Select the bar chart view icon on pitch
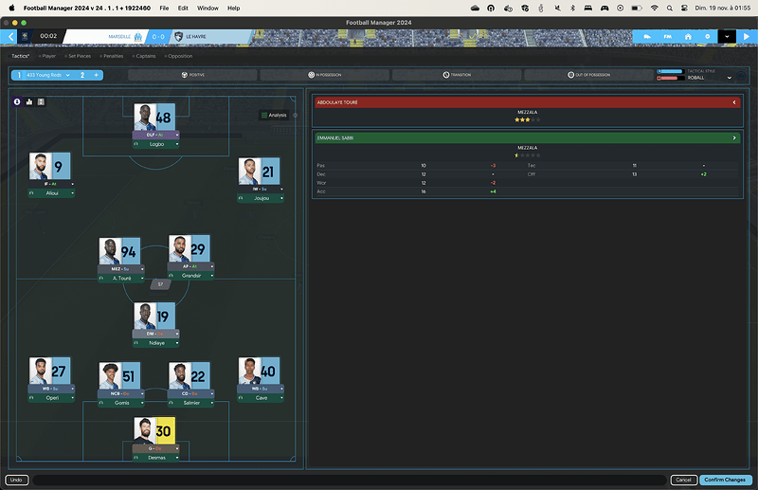This screenshot has width=758, height=490. tap(29, 101)
